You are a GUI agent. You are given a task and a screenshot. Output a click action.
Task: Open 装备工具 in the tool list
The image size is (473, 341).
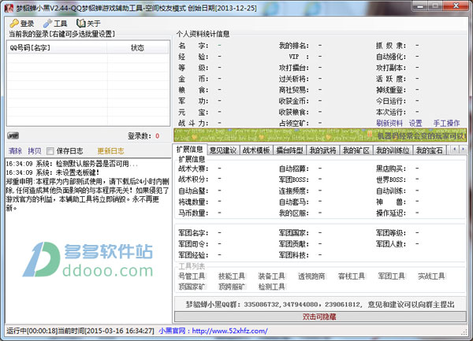click(x=271, y=276)
